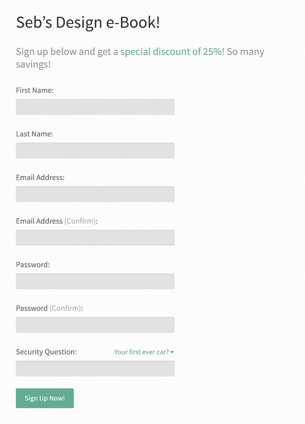Click the 'Seb's Design e-Book!' heading
Image resolution: width=305 pixels, height=424 pixels.
pos(87,22)
